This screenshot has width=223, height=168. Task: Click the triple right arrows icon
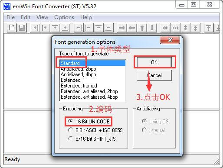point(165,28)
